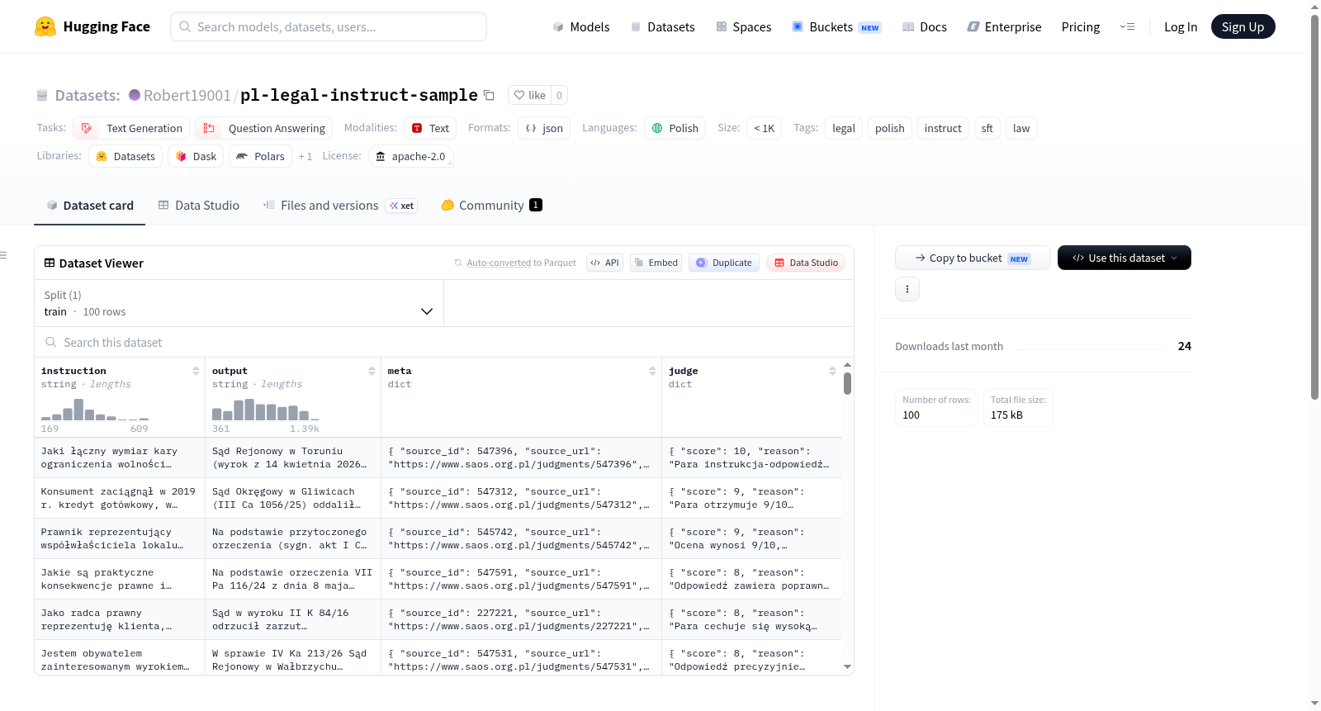Copy dataset name with the copy icon

[x=489, y=95]
